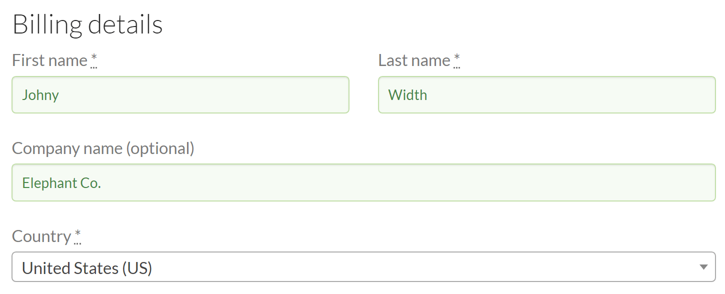Image resolution: width=725 pixels, height=294 pixels.
Task: Click the asterisk next to First name
Action: tap(93, 57)
